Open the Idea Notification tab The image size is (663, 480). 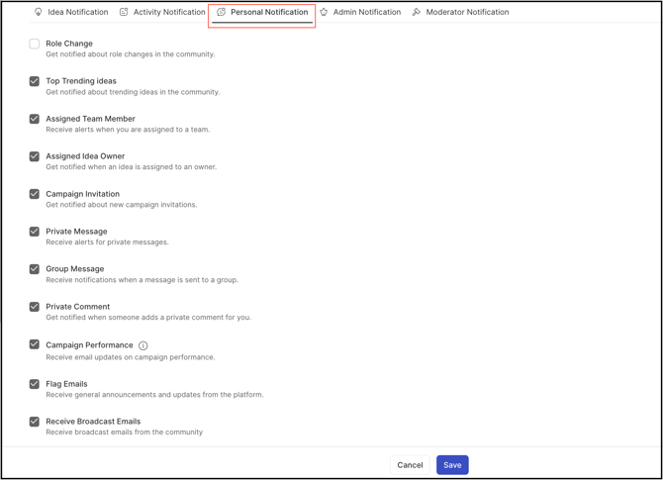coord(77,13)
